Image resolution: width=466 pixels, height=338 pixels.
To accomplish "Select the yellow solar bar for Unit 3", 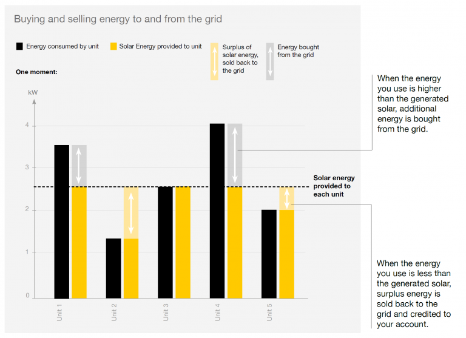I will tap(183, 243).
